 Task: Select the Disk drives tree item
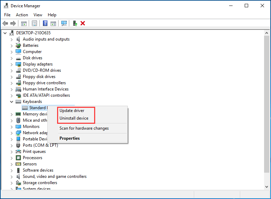tap(33, 58)
